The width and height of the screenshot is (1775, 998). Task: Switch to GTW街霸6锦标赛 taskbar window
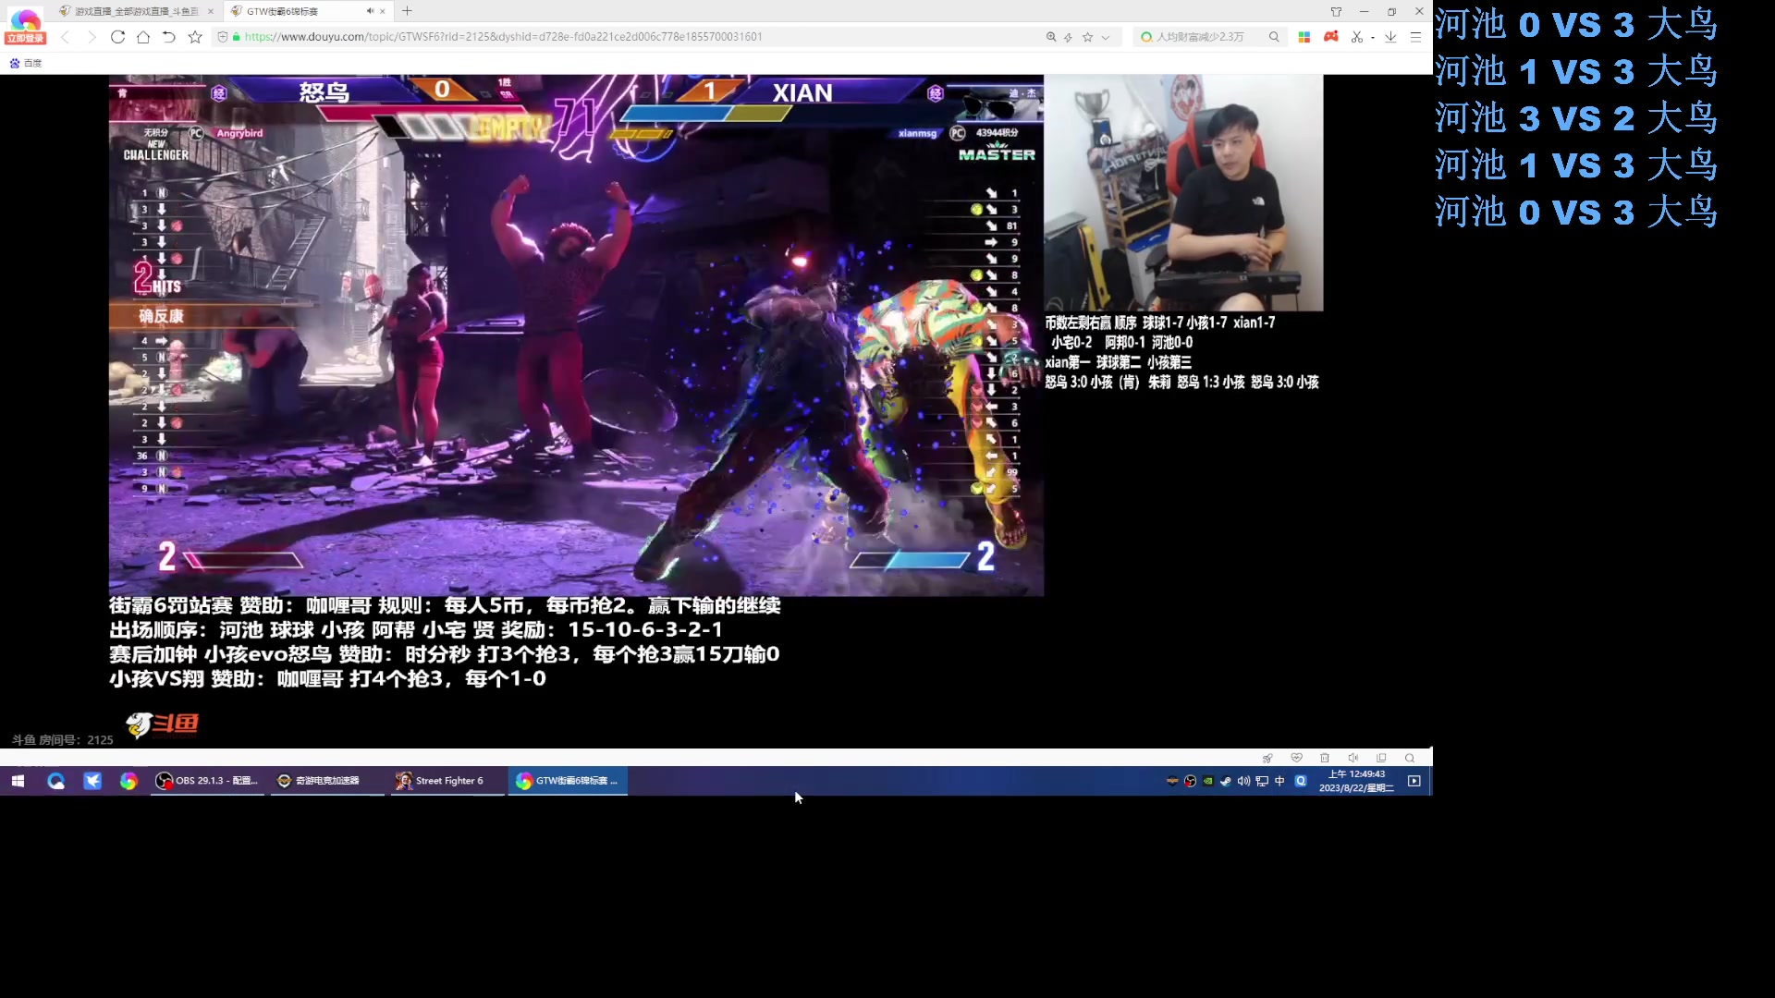coord(569,781)
